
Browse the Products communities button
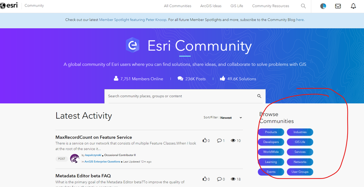click(271, 132)
